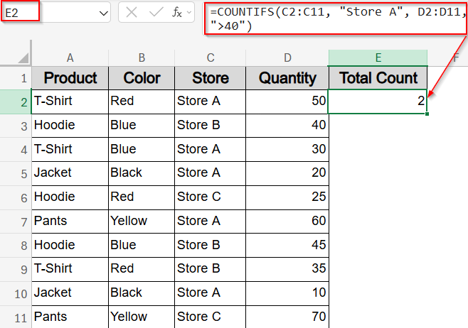Click the Total Count header cell
This screenshot has height=328, width=468.
(378, 78)
